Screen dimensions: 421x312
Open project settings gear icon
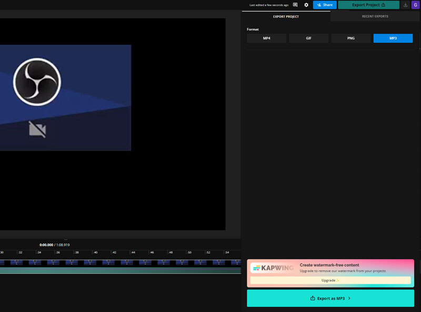click(x=306, y=5)
